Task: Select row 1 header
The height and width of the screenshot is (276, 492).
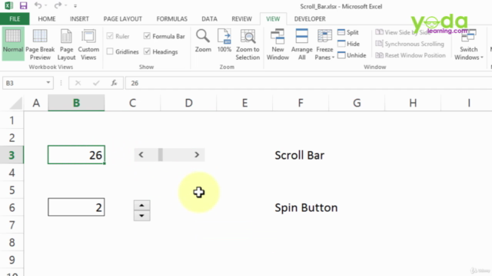Action: click(x=12, y=120)
